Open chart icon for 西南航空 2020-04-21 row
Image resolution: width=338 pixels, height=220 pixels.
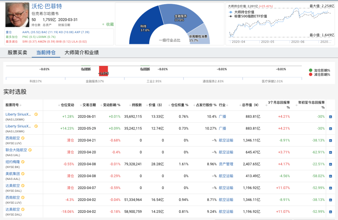(330, 141)
